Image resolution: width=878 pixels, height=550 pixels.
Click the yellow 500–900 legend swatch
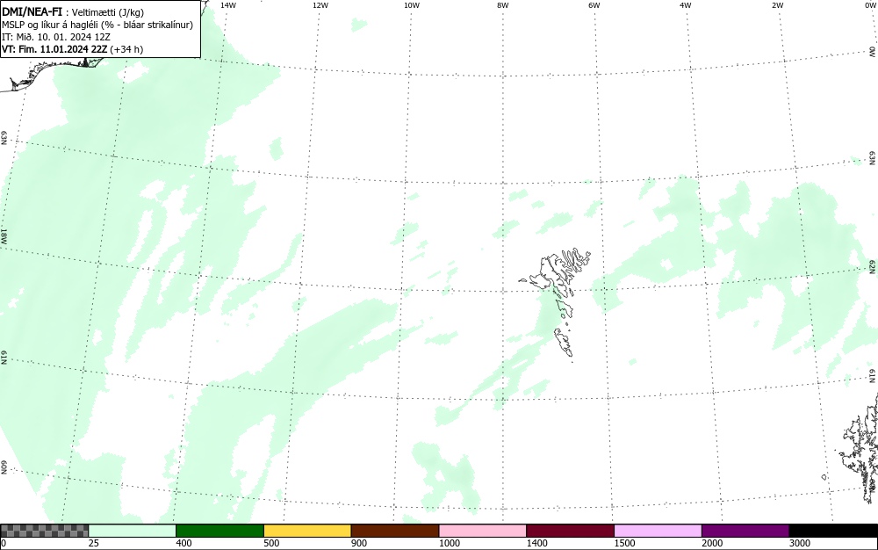coord(307,531)
